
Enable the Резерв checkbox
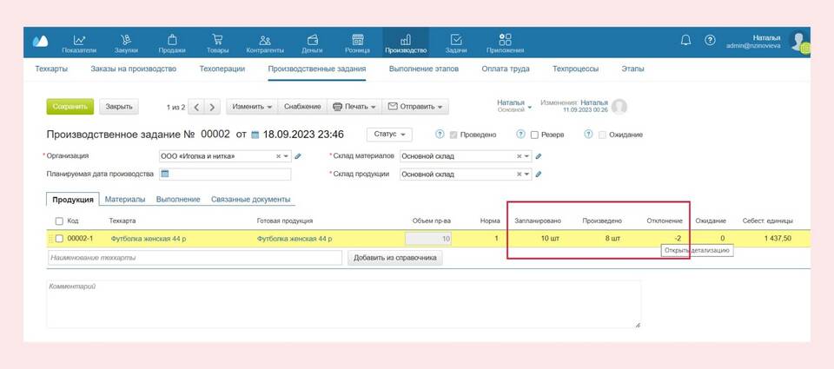(534, 135)
